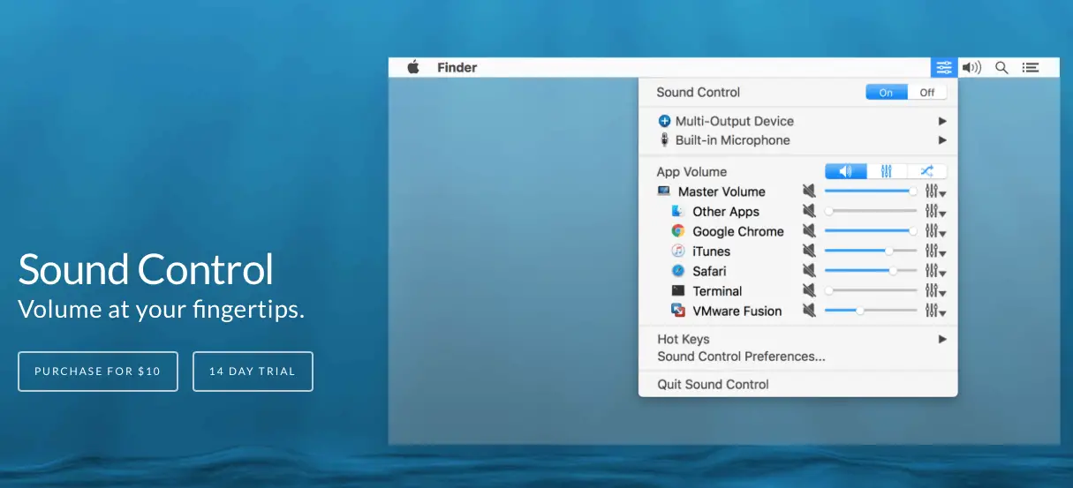Mute Master Volume
1073x488 pixels.
(x=809, y=191)
